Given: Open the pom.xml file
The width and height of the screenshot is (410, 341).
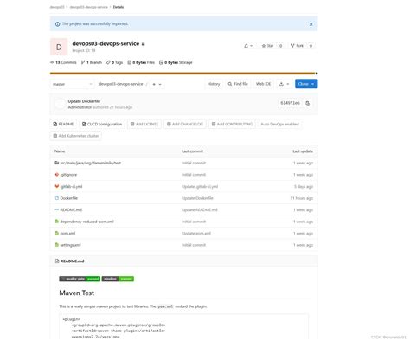Looking at the screenshot, I should pyautogui.click(x=67, y=234).
